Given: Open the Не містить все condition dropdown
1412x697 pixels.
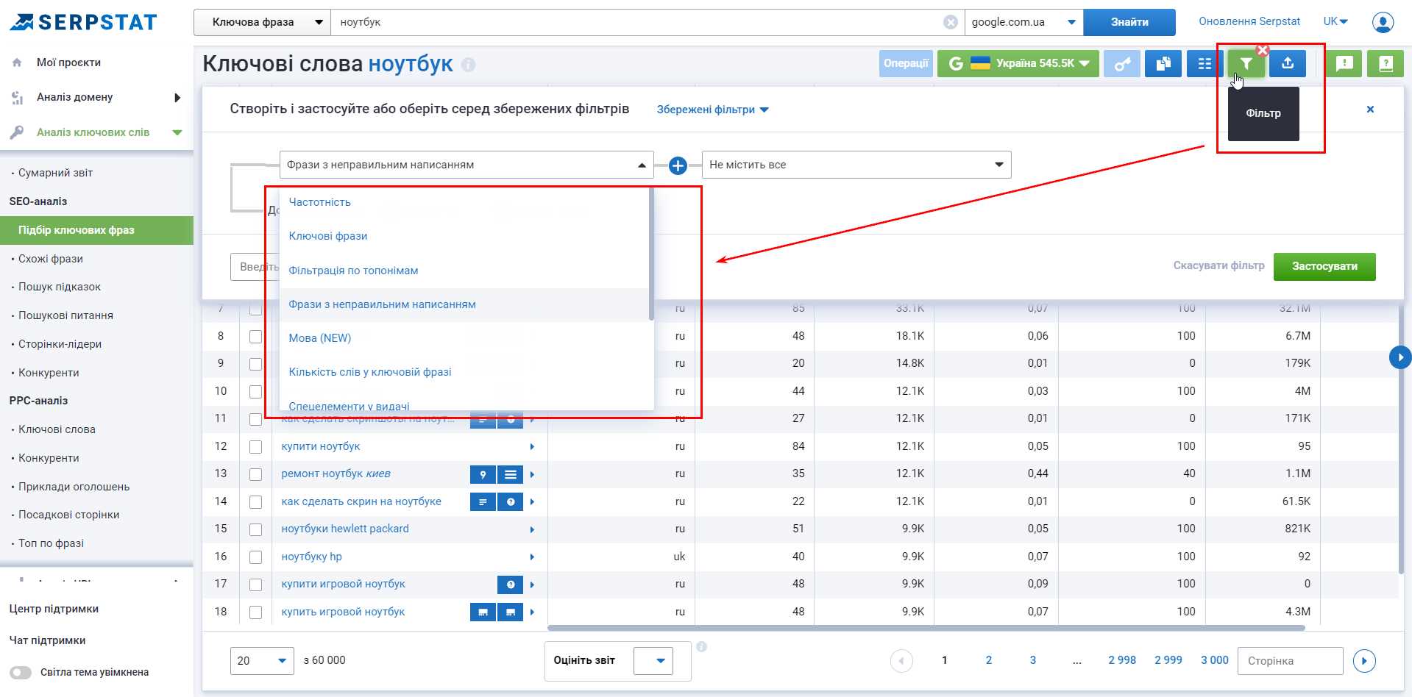Looking at the screenshot, I should (x=856, y=165).
